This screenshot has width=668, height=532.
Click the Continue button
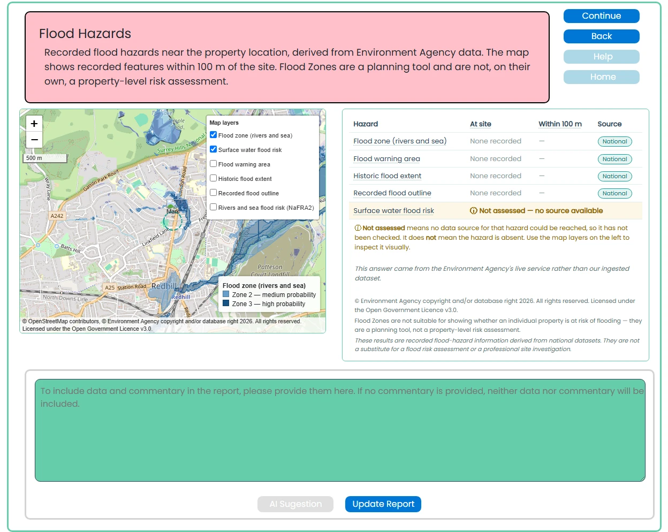click(x=602, y=16)
